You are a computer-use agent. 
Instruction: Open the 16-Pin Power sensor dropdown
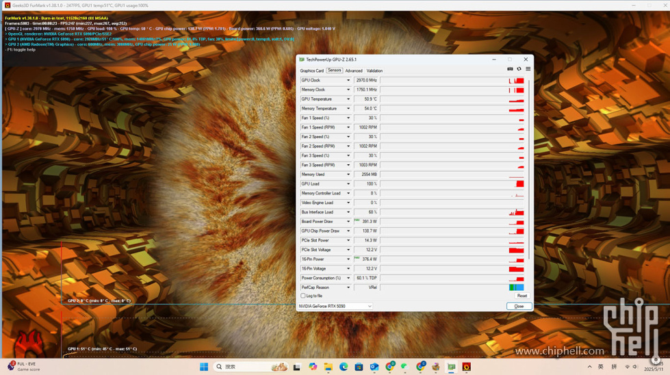pyautogui.click(x=348, y=259)
